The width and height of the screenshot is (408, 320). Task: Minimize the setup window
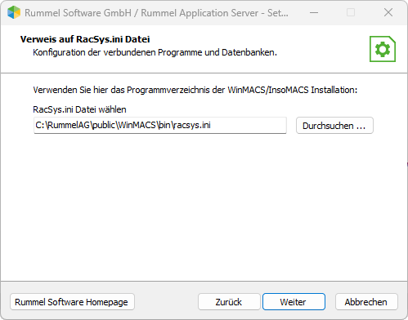tap(314, 12)
